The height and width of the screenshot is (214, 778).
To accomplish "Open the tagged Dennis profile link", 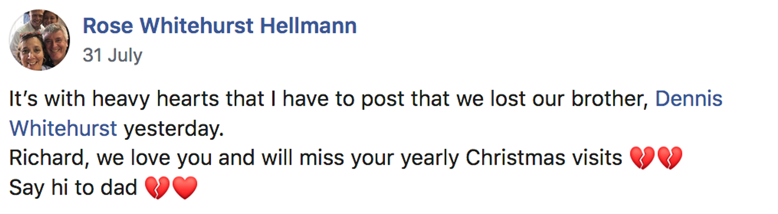I will pos(689,99).
